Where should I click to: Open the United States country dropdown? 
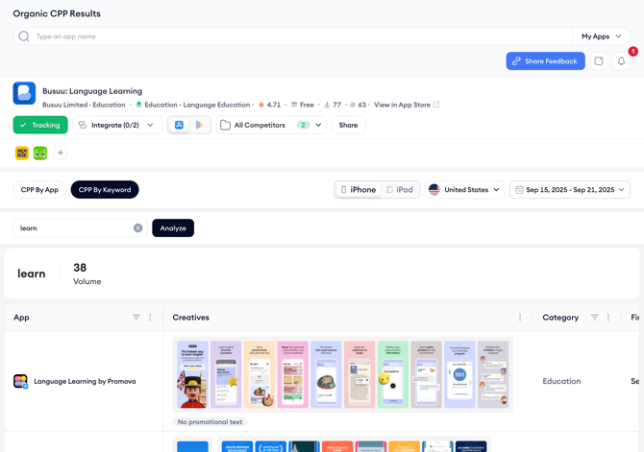(464, 190)
